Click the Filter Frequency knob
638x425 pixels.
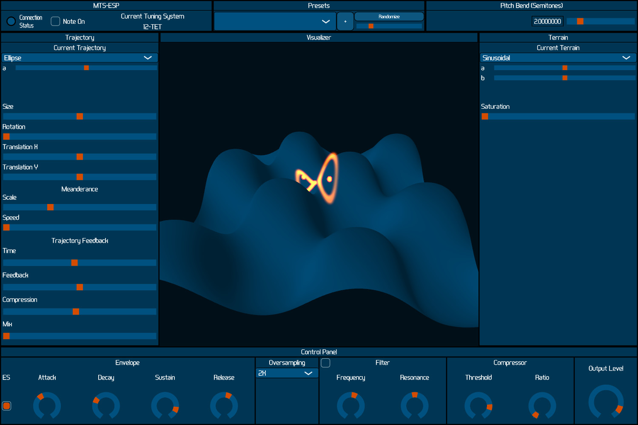351,406
